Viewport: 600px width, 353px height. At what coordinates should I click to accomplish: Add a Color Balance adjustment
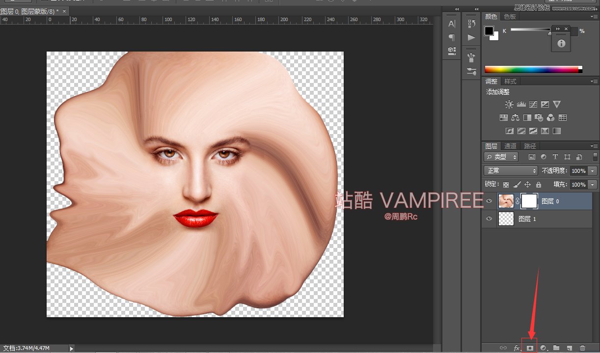tap(515, 118)
